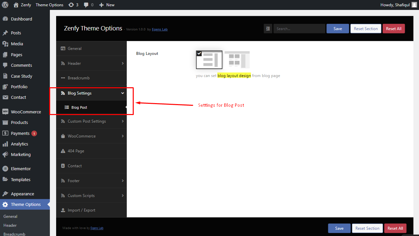Expand the Footer section chevron

tap(122, 181)
